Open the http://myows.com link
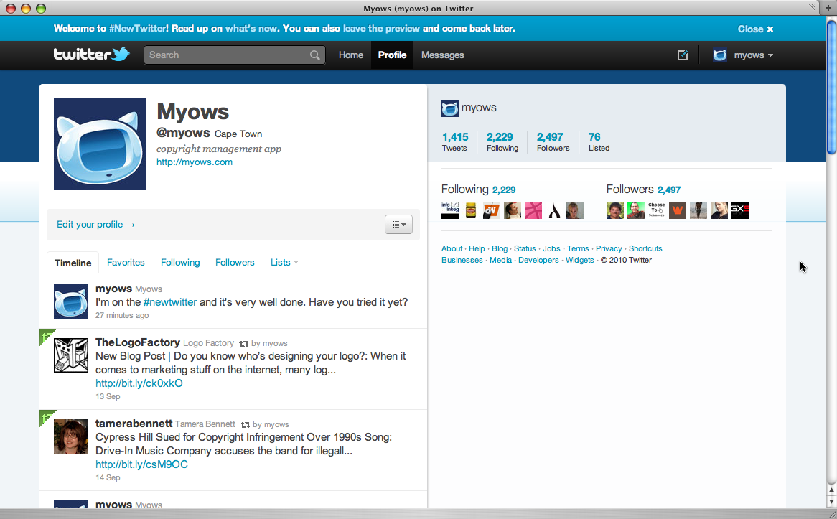Screen dimensions: 837x519 tap(195, 162)
